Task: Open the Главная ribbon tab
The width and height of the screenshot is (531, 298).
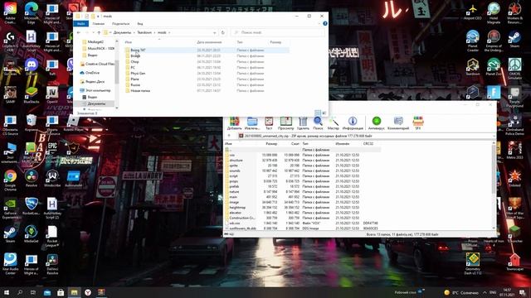Action: click(x=99, y=24)
